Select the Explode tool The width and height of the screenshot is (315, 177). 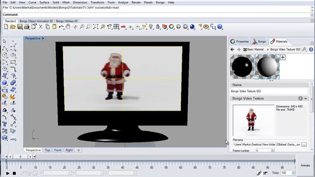(x=13, y=97)
